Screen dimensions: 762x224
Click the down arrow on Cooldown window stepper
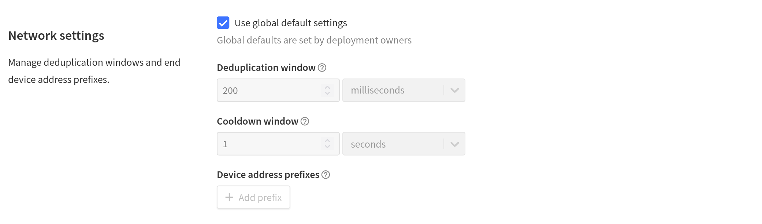(327, 147)
